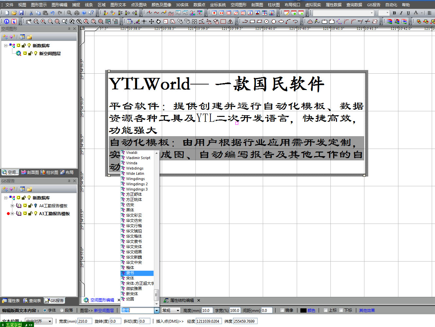
Task: Click the 新空间图层 layer link
Action: coord(104,310)
